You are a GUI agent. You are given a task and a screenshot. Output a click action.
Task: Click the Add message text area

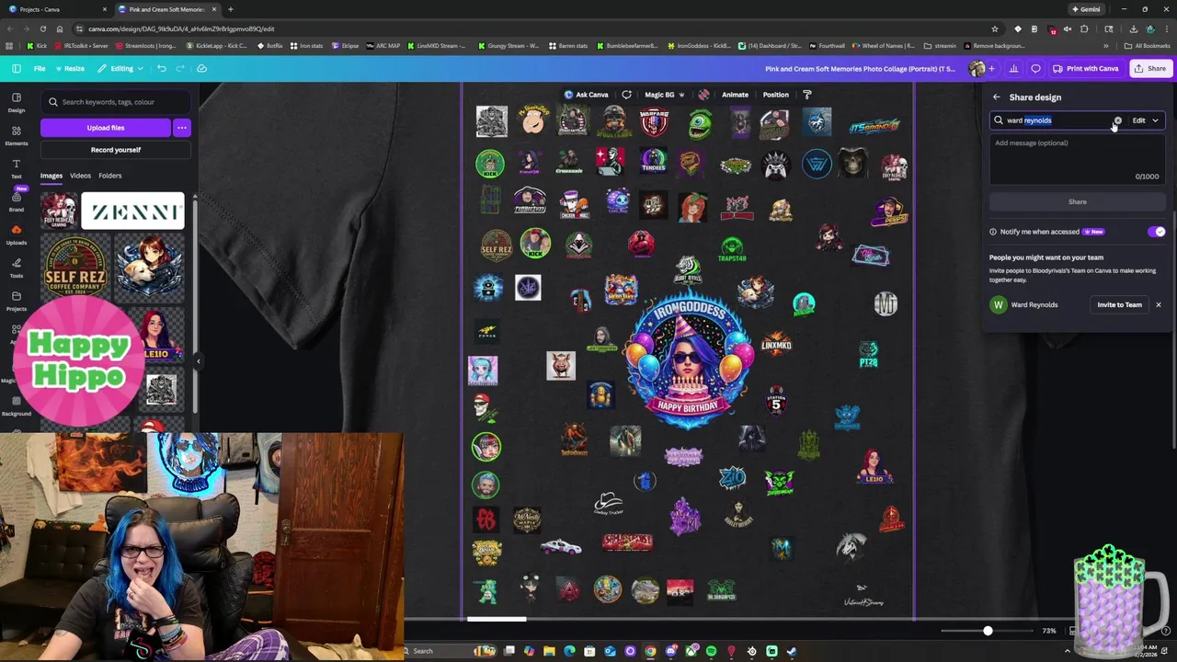tap(1077, 160)
